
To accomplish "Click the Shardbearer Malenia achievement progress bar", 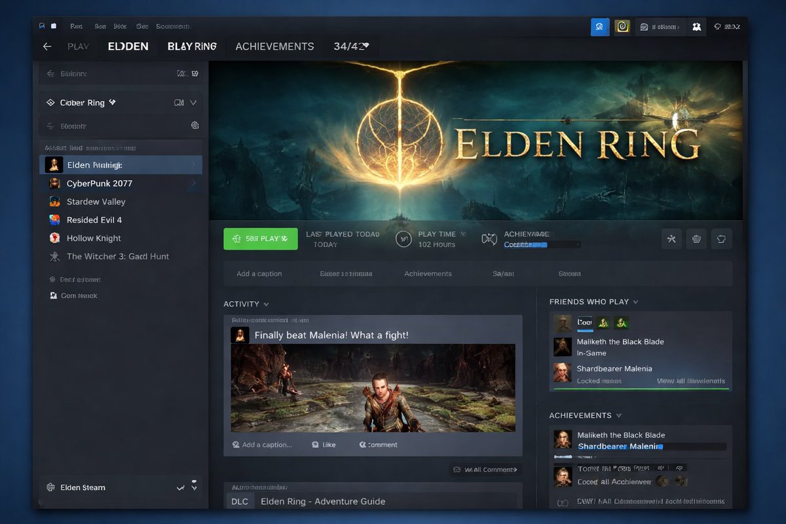I will coord(651,447).
